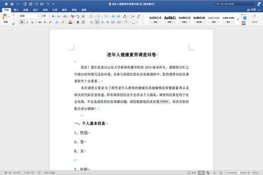Screen dimensions: 263x175
Task: Toggle Underline formatting
Action: (32, 21)
